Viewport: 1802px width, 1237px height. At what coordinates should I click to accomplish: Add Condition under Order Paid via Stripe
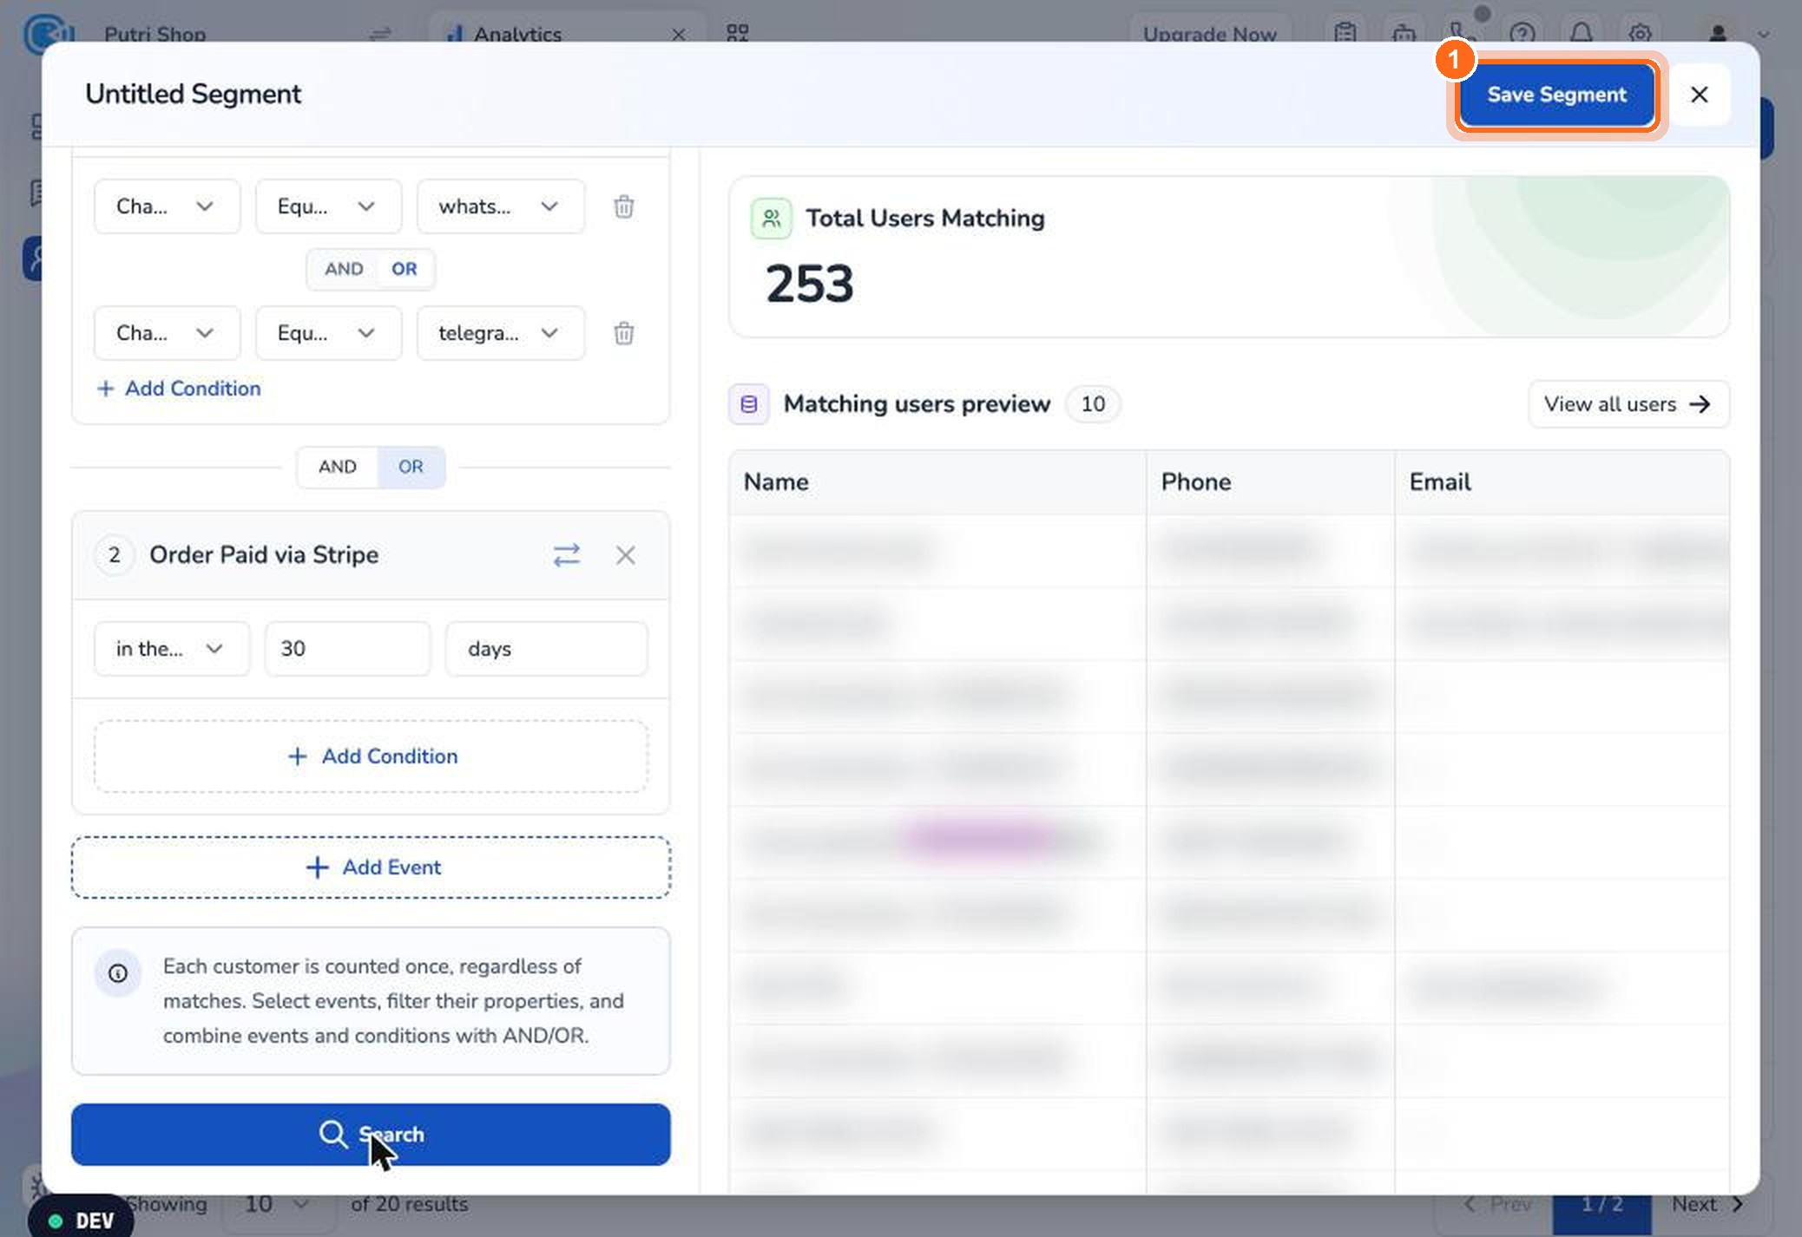(x=371, y=756)
